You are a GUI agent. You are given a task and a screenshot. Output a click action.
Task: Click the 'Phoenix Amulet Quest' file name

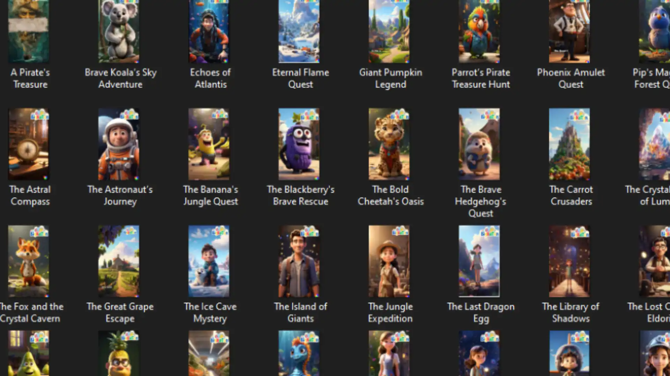point(571,78)
